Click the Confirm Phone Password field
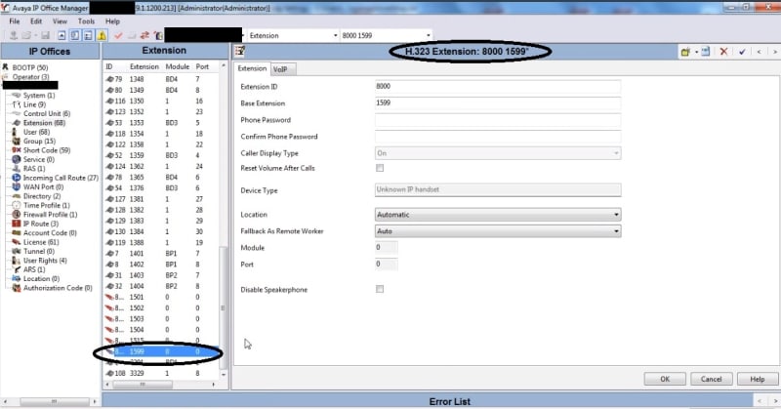The width and height of the screenshot is (781, 409). click(498, 137)
